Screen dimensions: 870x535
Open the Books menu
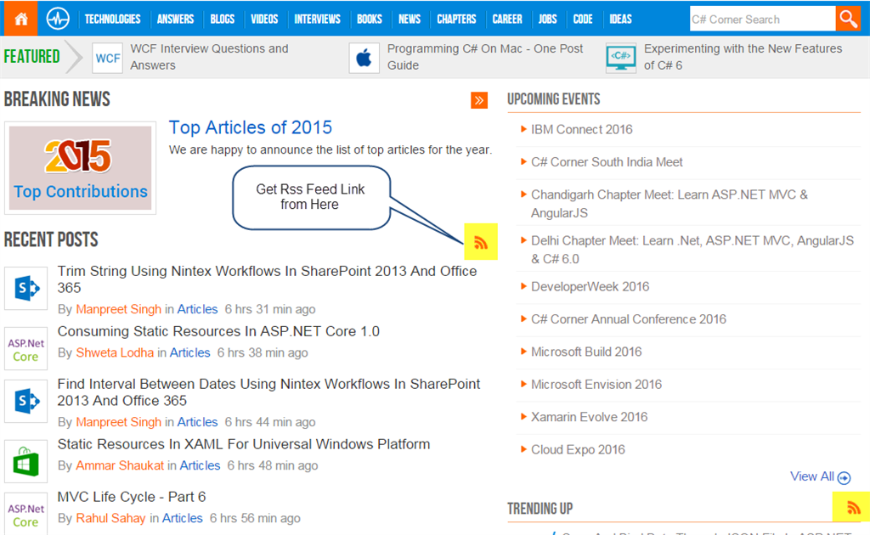tap(370, 19)
